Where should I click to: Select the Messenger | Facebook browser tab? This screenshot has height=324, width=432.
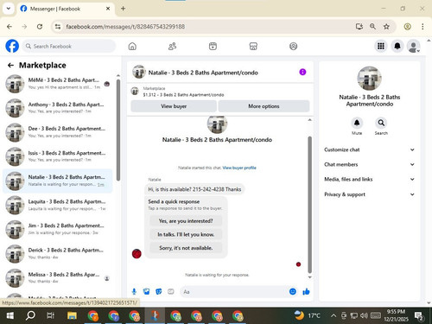coord(66,9)
